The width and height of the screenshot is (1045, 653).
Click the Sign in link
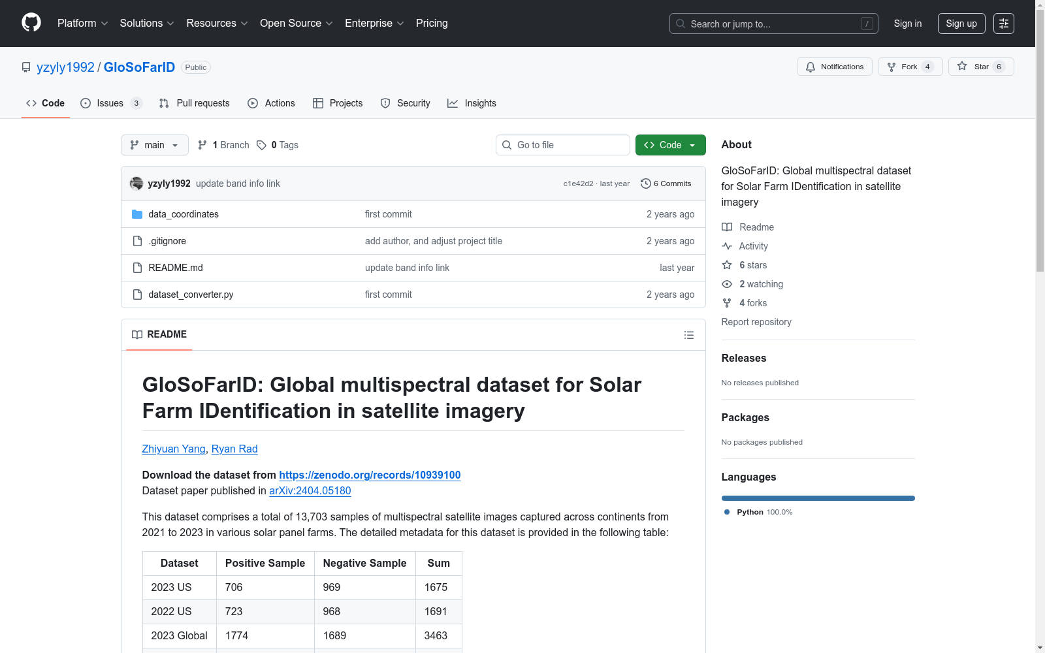(908, 24)
